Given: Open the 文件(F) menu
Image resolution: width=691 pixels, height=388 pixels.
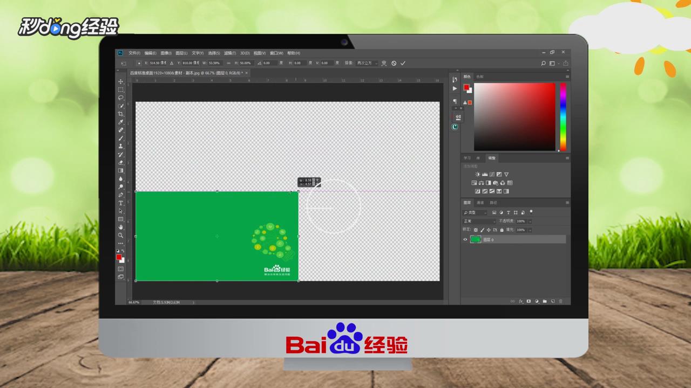Looking at the screenshot, I should [x=134, y=53].
